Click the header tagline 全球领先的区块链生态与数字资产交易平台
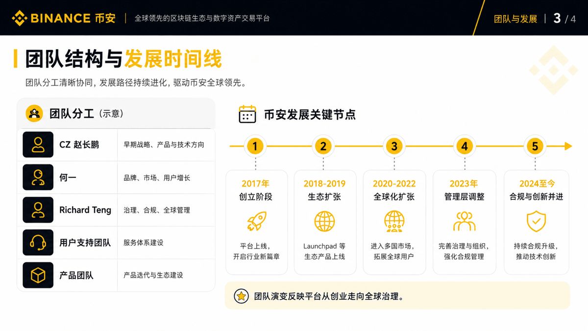This screenshot has height=331, width=588. [x=202, y=18]
